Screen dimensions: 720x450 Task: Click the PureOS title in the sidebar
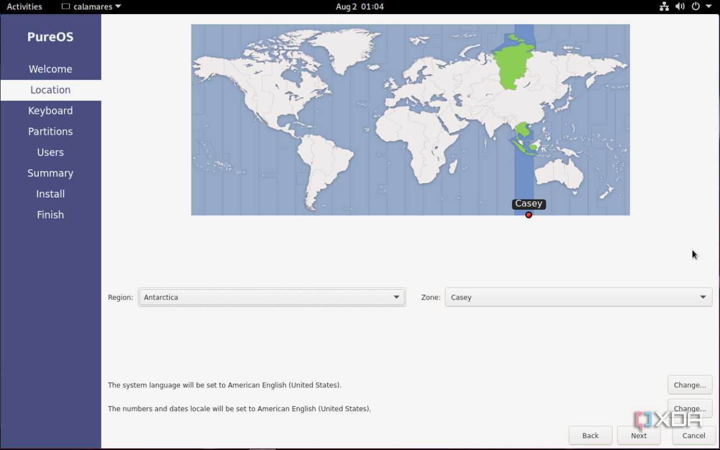pos(51,37)
